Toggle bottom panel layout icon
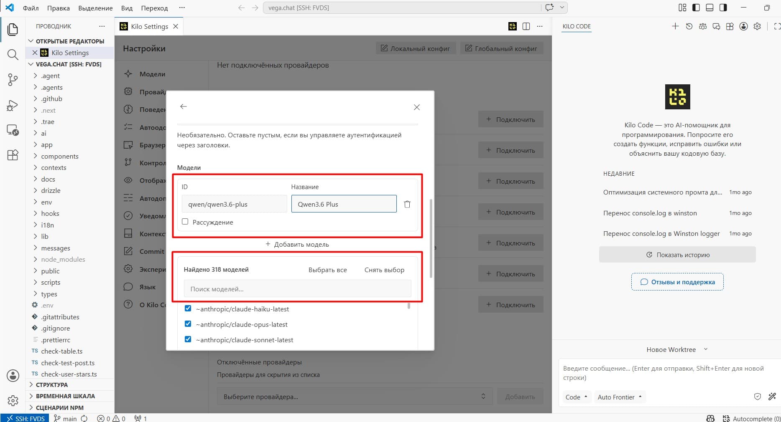The width and height of the screenshot is (781, 422). pos(710,8)
